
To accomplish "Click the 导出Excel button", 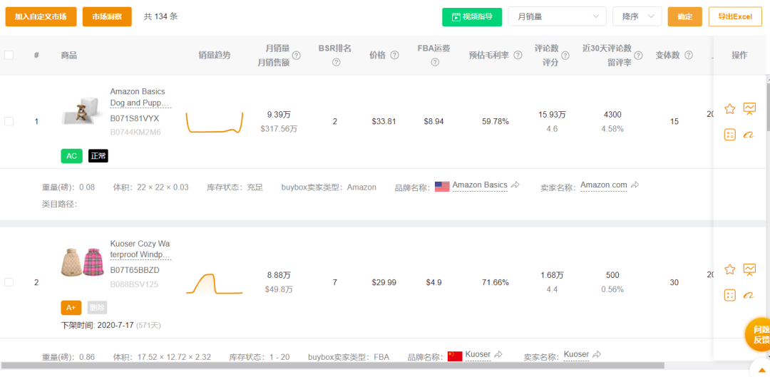I will [x=735, y=16].
